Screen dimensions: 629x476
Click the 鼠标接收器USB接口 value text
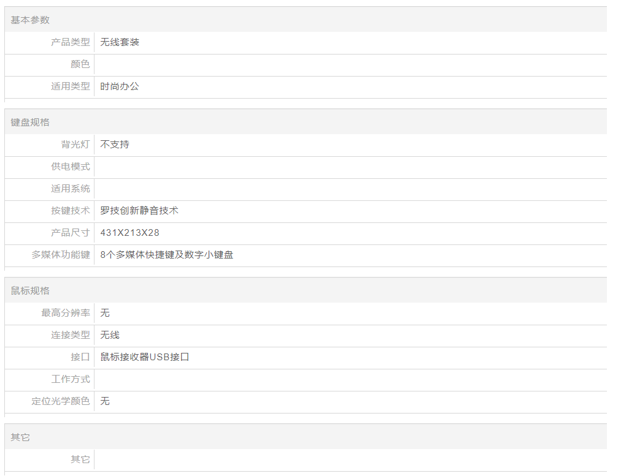point(145,357)
